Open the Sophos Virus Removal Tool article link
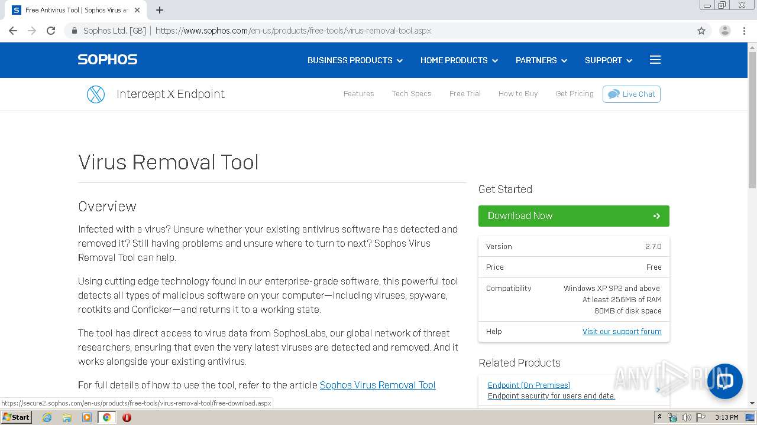757x425 pixels. tap(377, 385)
